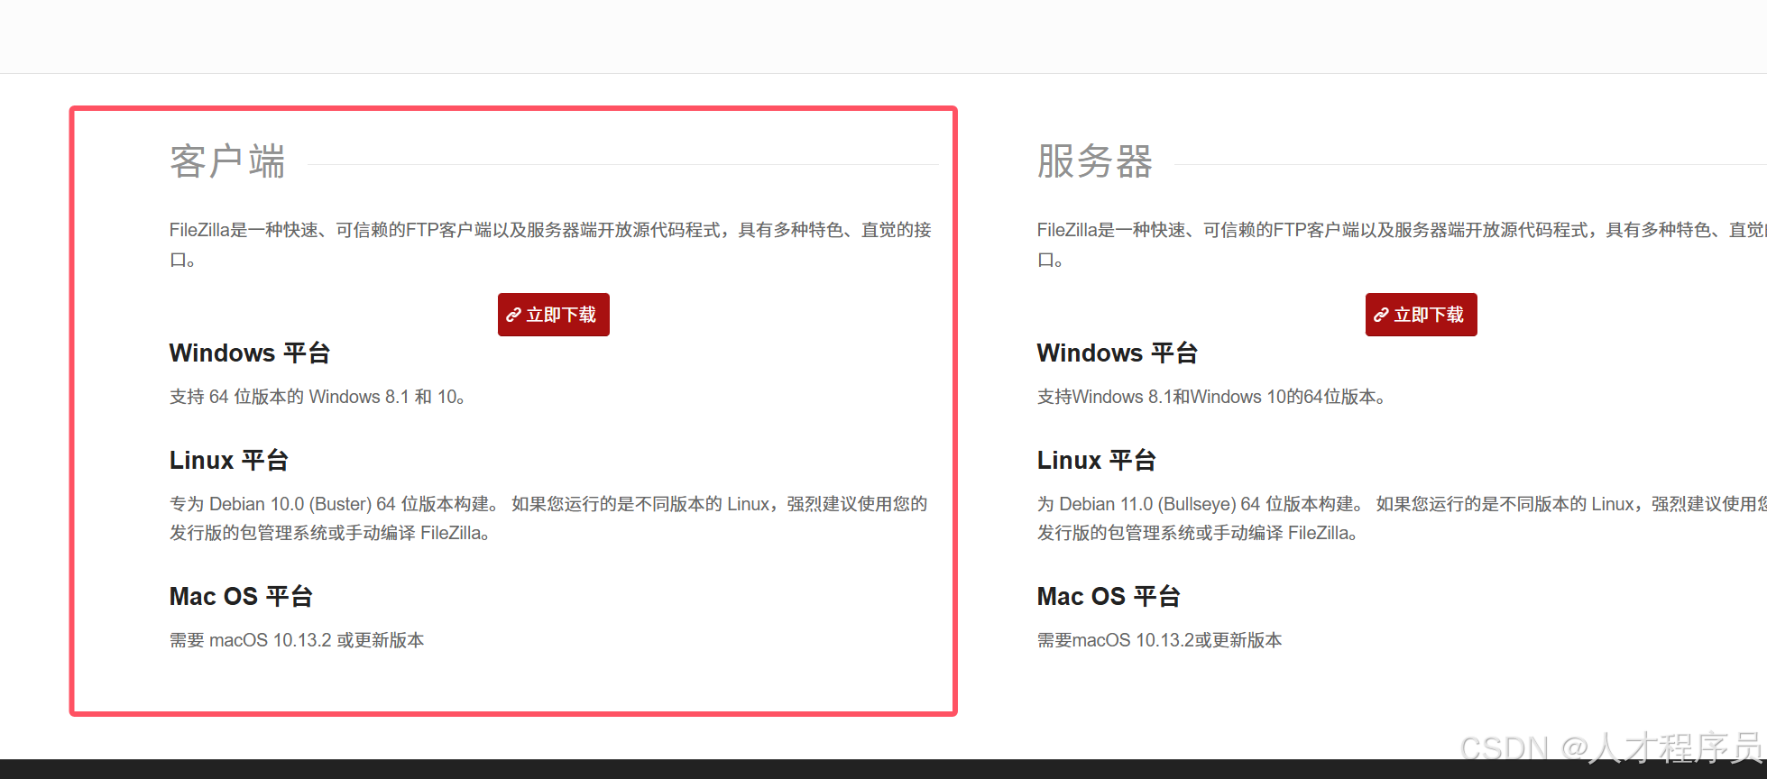Click the Windows 平台 heading under 客户端
The height and width of the screenshot is (779, 1767).
pyautogui.click(x=250, y=353)
